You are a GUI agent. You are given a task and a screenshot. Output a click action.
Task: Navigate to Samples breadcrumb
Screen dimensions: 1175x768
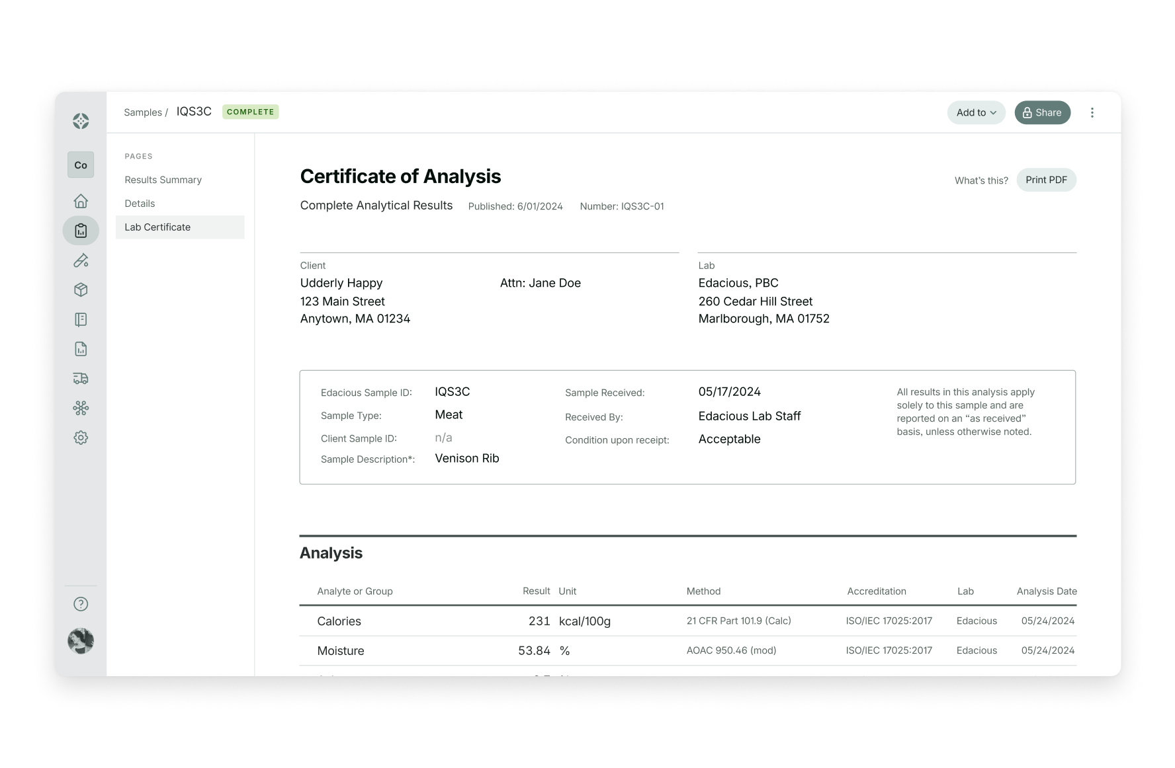click(143, 112)
